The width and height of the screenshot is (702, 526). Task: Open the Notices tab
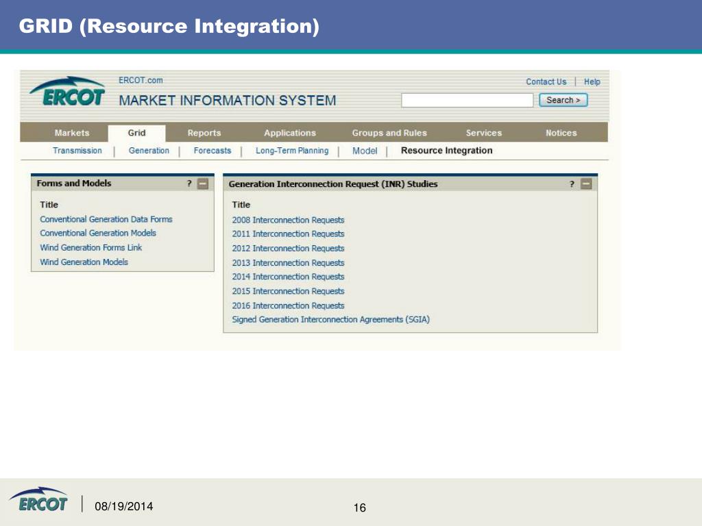[561, 133]
